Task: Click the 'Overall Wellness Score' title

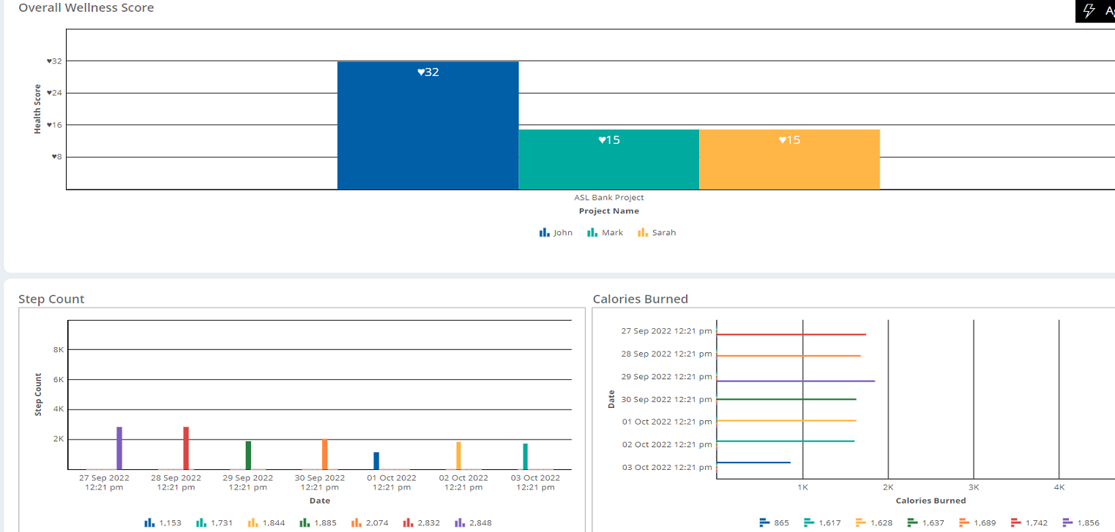Action: coord(86,7)
